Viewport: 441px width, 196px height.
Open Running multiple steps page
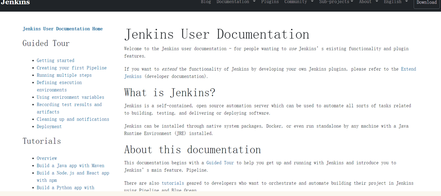point(64,75)
